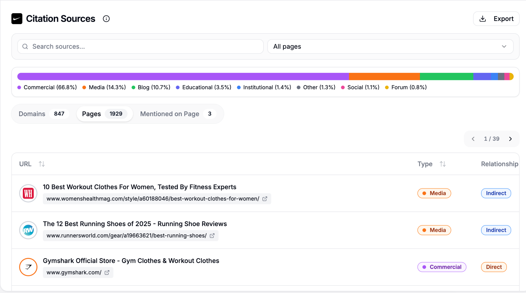
Task: Expand the All pages dropdown
Action: [390, 46]
